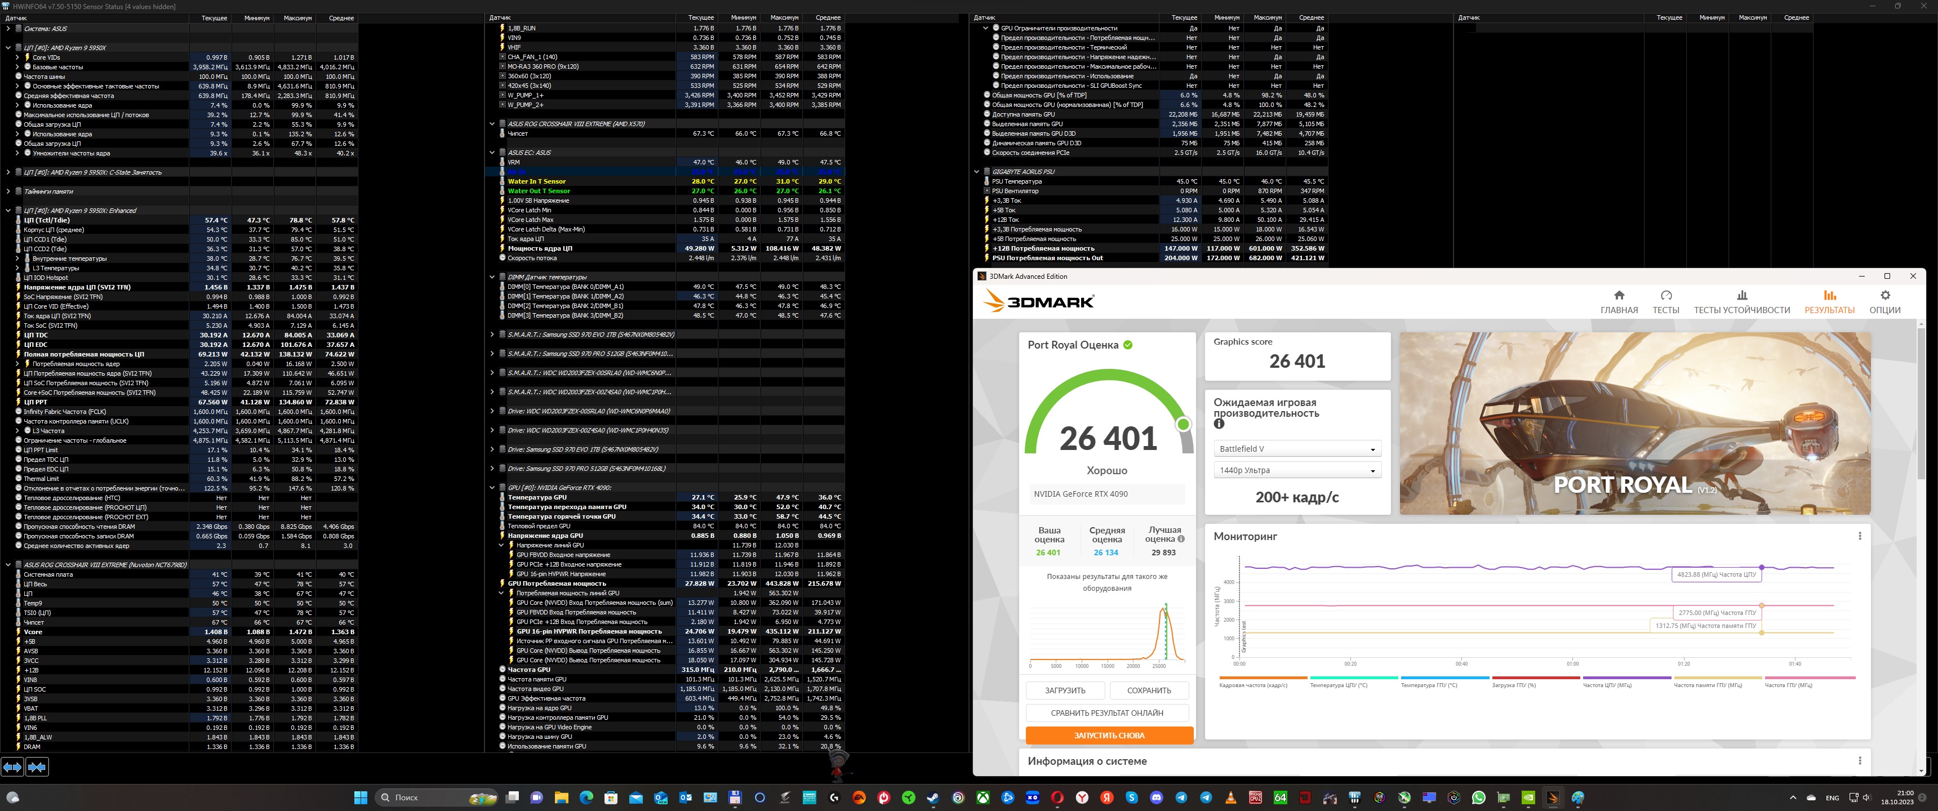Click info icon next to best score
This screenshot has height=811, width=1938.
(1181, 540)
